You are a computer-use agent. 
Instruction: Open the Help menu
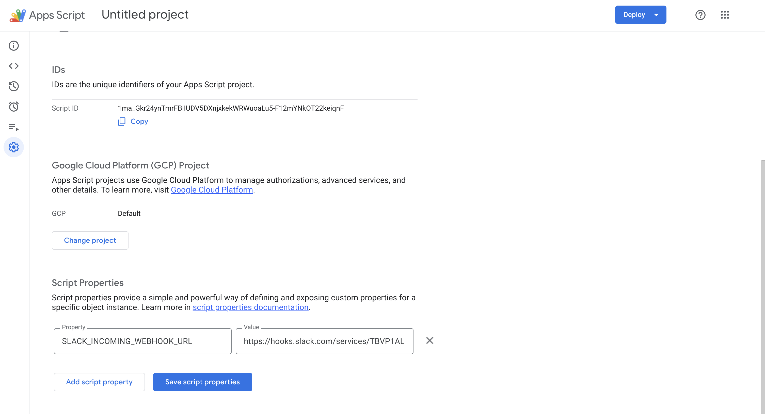pyautogui.click(x=700, y=15)
